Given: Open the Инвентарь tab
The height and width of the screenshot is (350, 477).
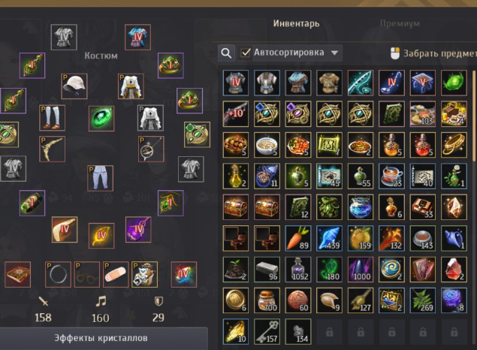Looking at the screenshot, I should (296, 23).
